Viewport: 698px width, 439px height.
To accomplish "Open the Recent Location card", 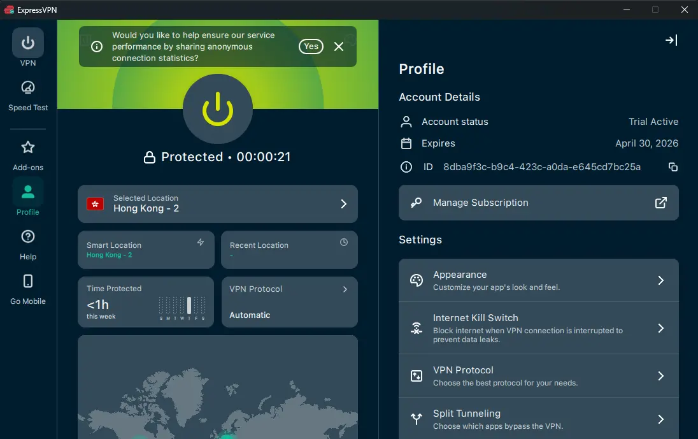I will coord(289,249).
